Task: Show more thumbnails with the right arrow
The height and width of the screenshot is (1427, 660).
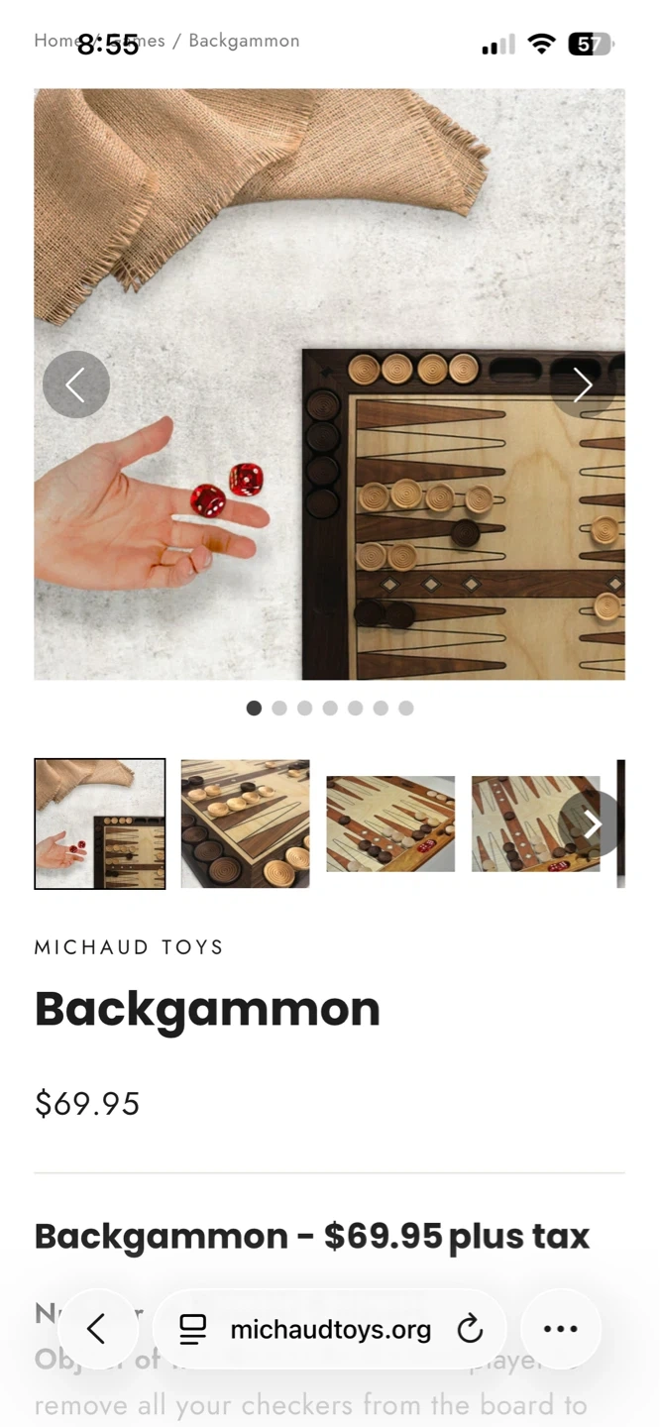Action: point(592,823)
